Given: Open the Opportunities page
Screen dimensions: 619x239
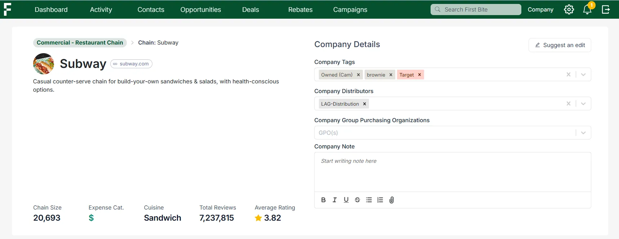Looking at the screenshot, I should coord(201,10).
